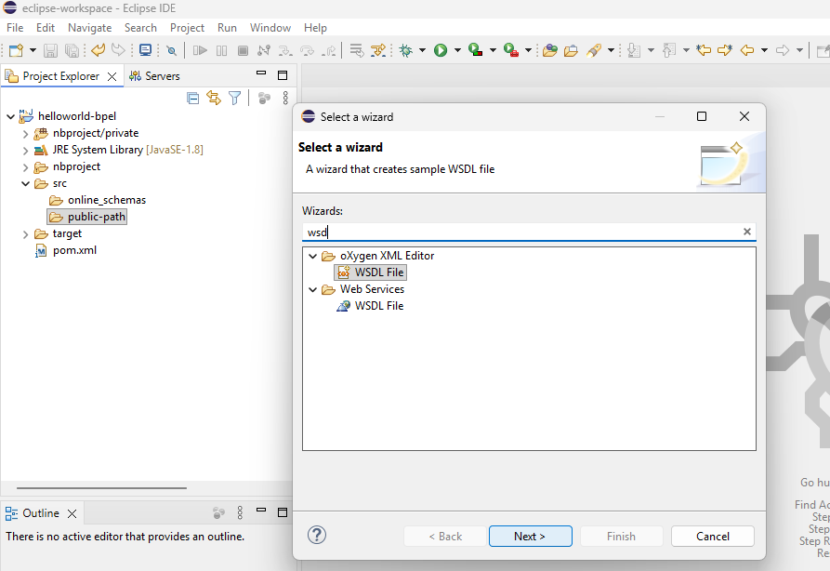
Task: Select pom.xml in Project Explorer
Action: [66, 250]
